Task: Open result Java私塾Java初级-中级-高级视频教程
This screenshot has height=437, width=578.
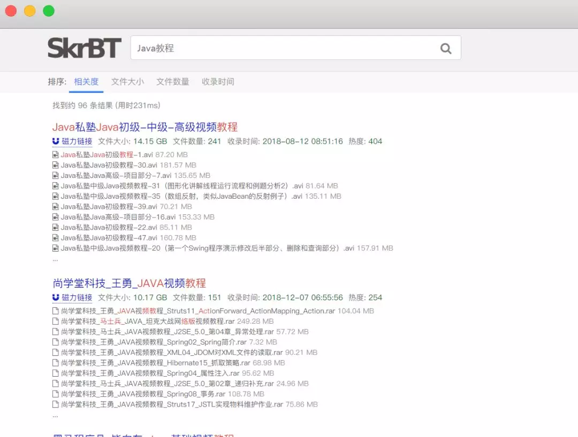Action: pyautogui.click(x=145, y=127)
